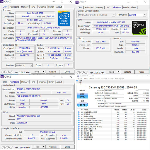
Task: Click the status dot for SMART ID C3
Action: [79, 133]
